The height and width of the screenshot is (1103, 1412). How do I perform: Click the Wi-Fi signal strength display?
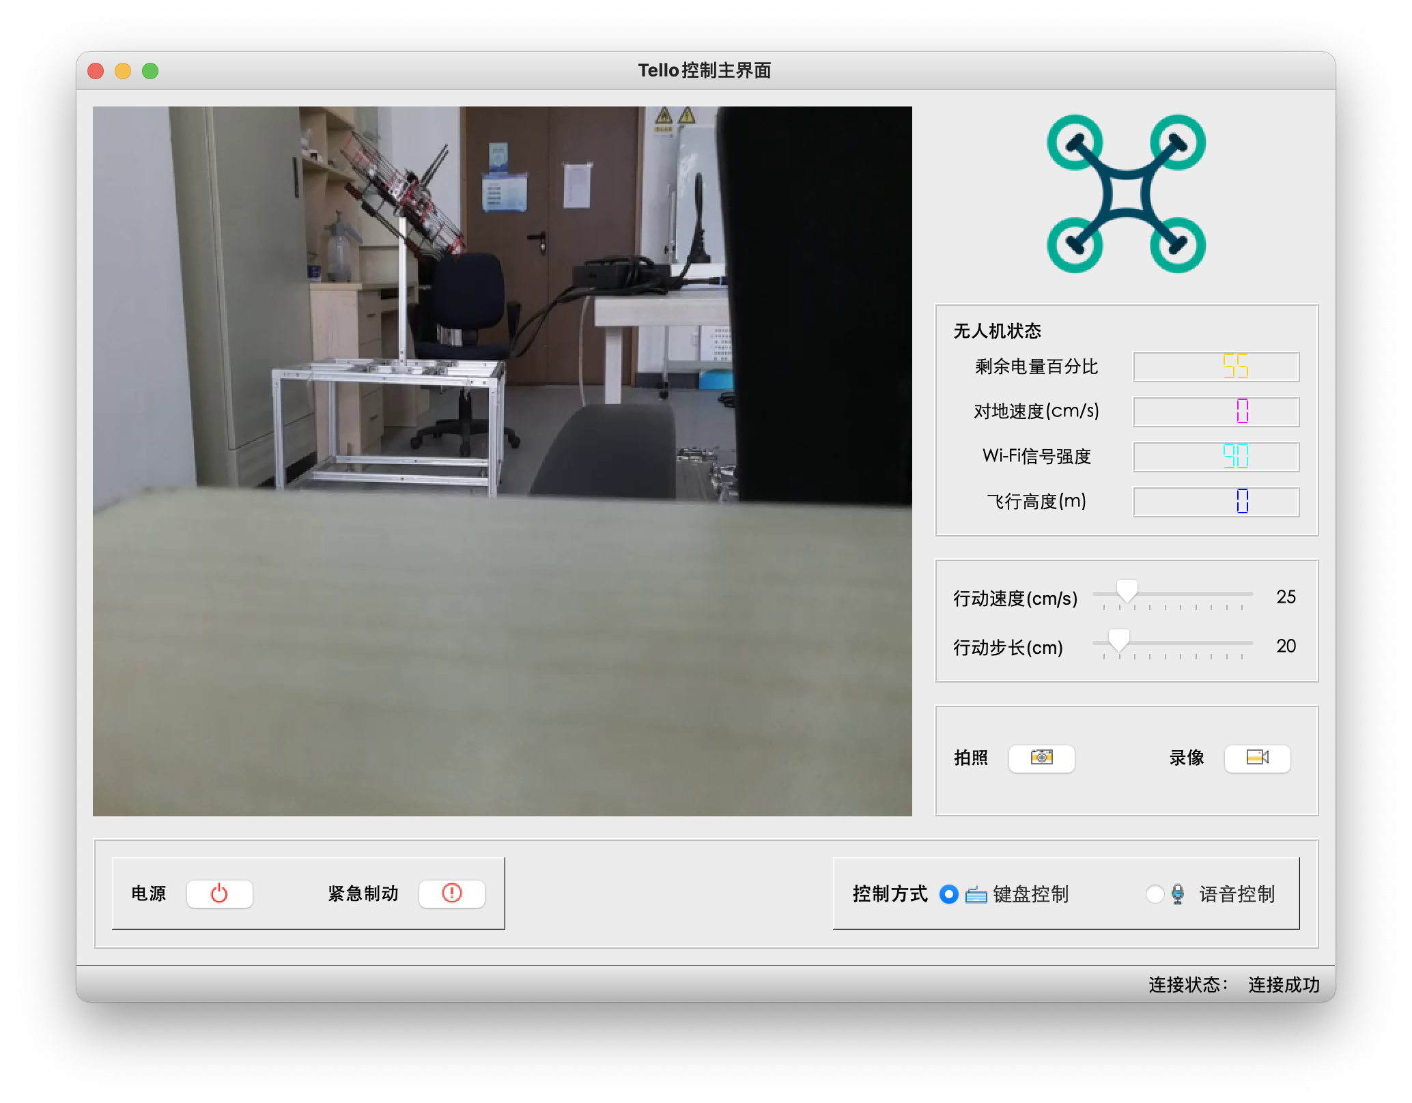pyautogui.click(x=1215, y=457)
